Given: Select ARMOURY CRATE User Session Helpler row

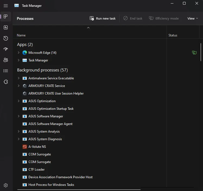Looking at the screenshot, I should pos(90,93).
